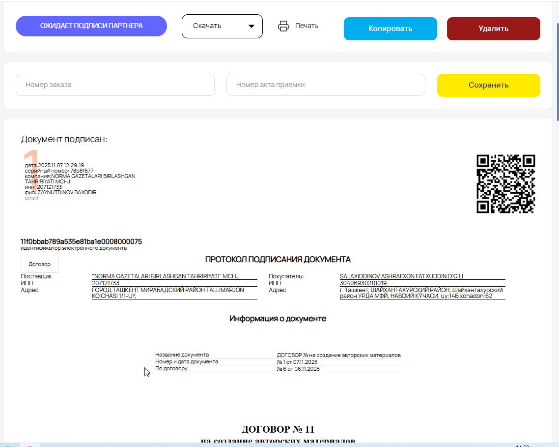This screenshot has height=447, width=559.
Task: Click signer name ZAYNUTDINOV BAXODIR
Action: coord(67,192)
